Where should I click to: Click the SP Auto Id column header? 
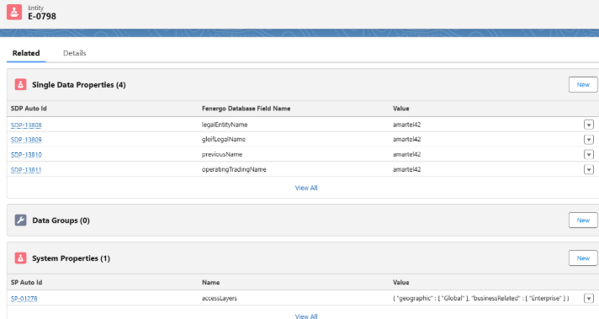click(26, 282)
